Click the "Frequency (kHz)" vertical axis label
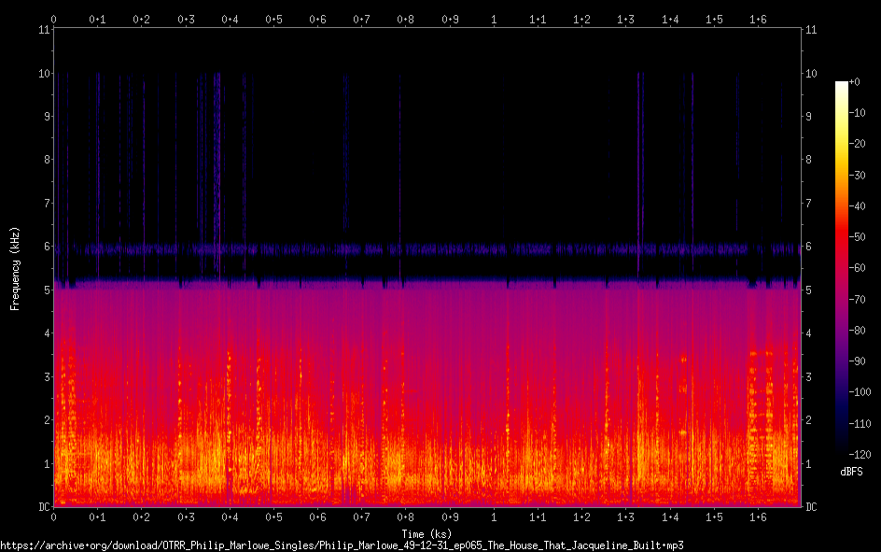This screenshot has height=552, width=881. 15,268
